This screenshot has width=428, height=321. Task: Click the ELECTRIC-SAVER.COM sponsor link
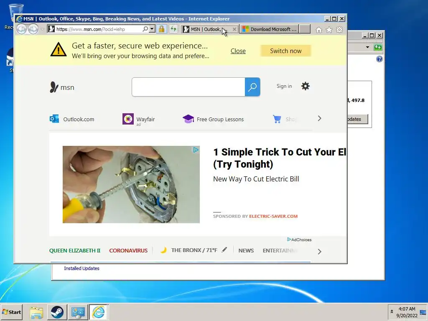click(273, 216)
